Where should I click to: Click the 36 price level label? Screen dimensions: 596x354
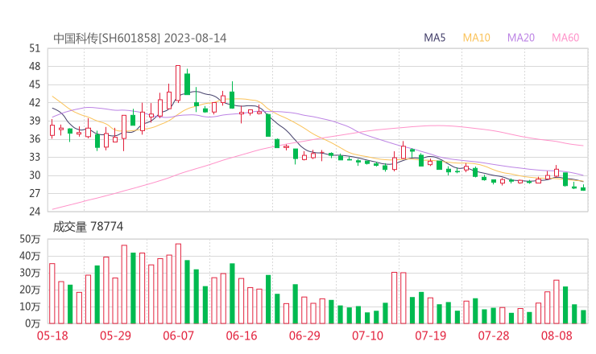click(34, 139)
